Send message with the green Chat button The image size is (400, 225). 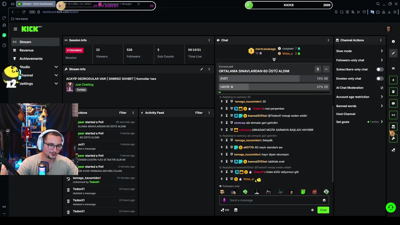[x=323, y=210]
